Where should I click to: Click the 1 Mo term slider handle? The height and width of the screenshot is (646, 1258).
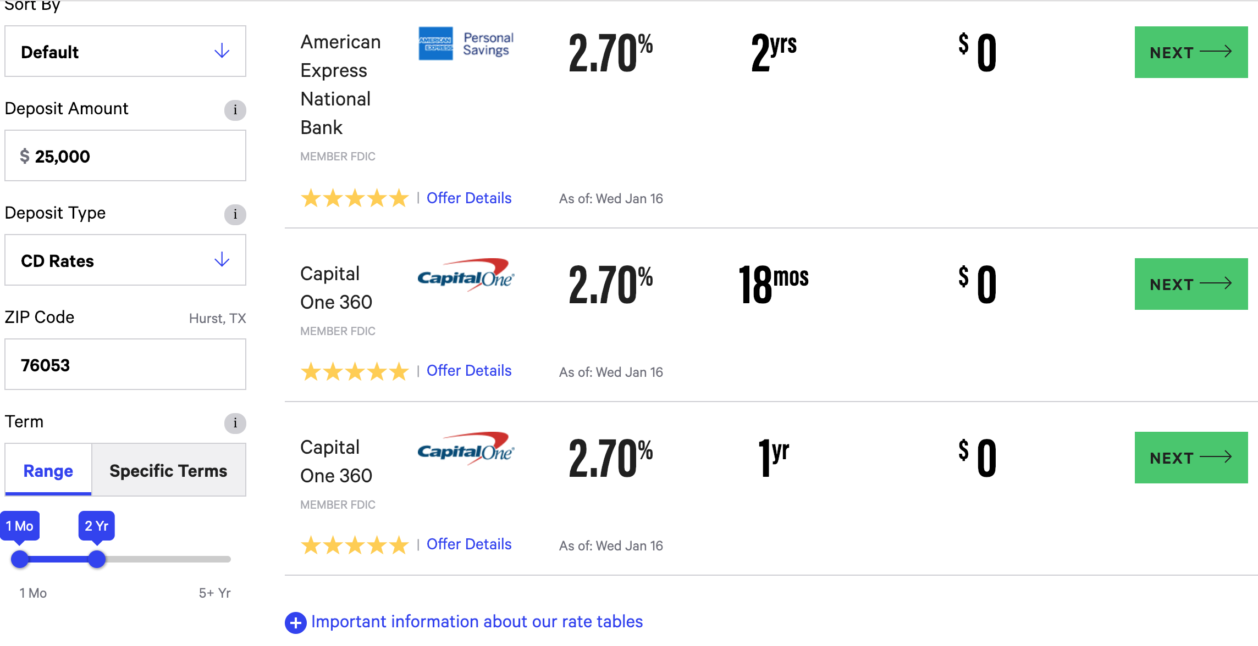[x=20, y=559]
